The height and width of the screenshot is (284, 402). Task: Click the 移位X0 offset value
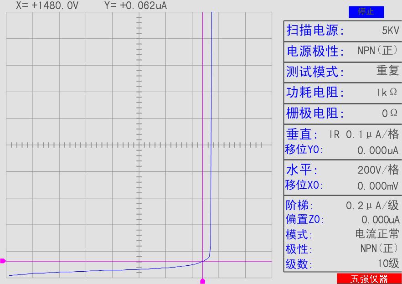coord(342,186)
